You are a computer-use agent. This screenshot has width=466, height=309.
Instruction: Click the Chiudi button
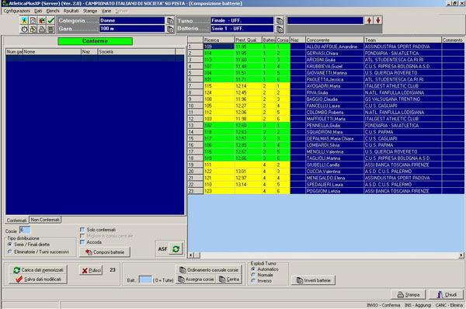point(447,295)
